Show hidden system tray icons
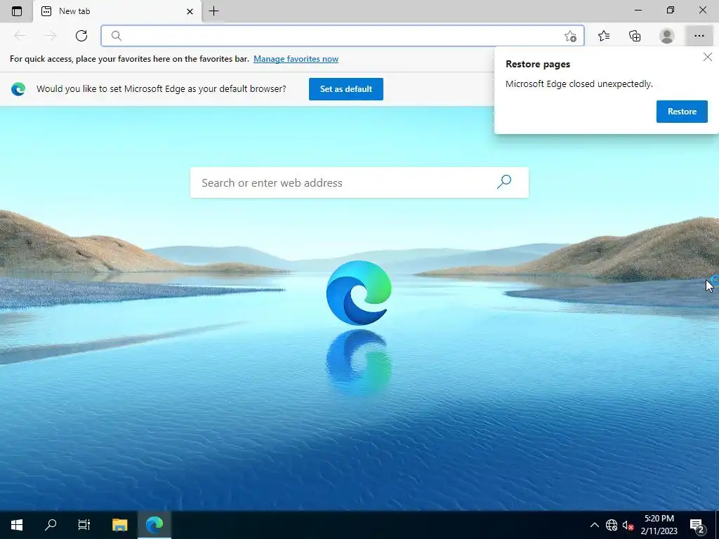Viewport: 719px width, 539px height. (594, 525)
